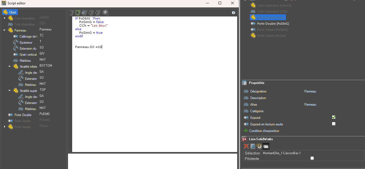
Task: Click the script icon with blue refresh arrow
Action: [x=85, y=12]
